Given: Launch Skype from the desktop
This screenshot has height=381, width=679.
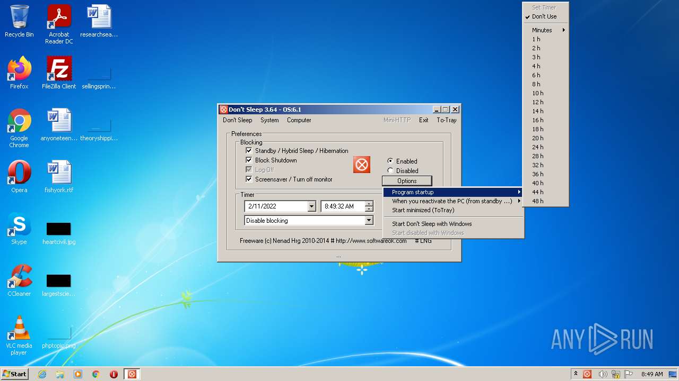Looking at the screenshot, I should point(19,229).
